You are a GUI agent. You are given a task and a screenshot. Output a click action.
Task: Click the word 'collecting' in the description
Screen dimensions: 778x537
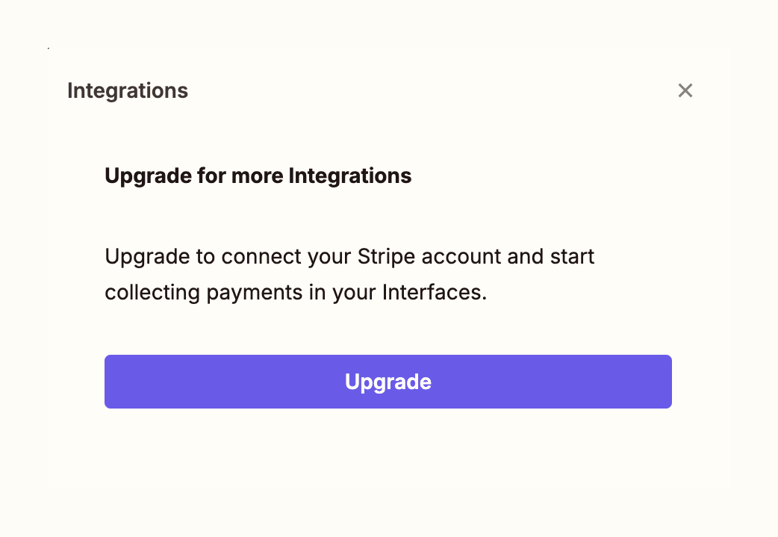[152, 293]
